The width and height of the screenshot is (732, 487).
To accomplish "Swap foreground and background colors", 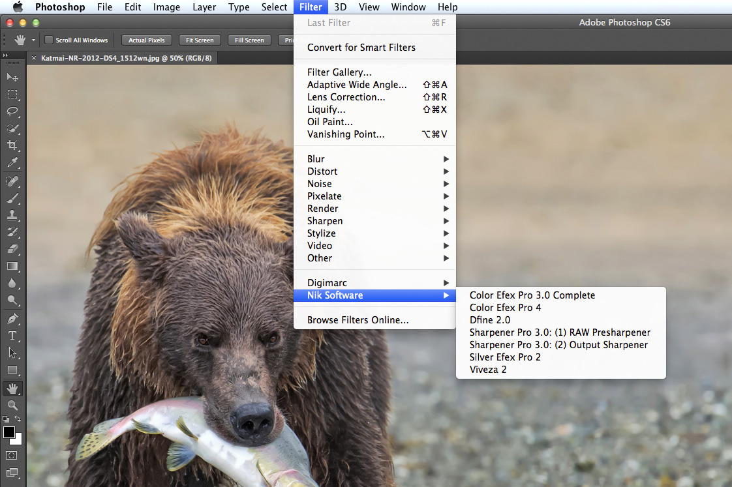I will coord(18,419).
